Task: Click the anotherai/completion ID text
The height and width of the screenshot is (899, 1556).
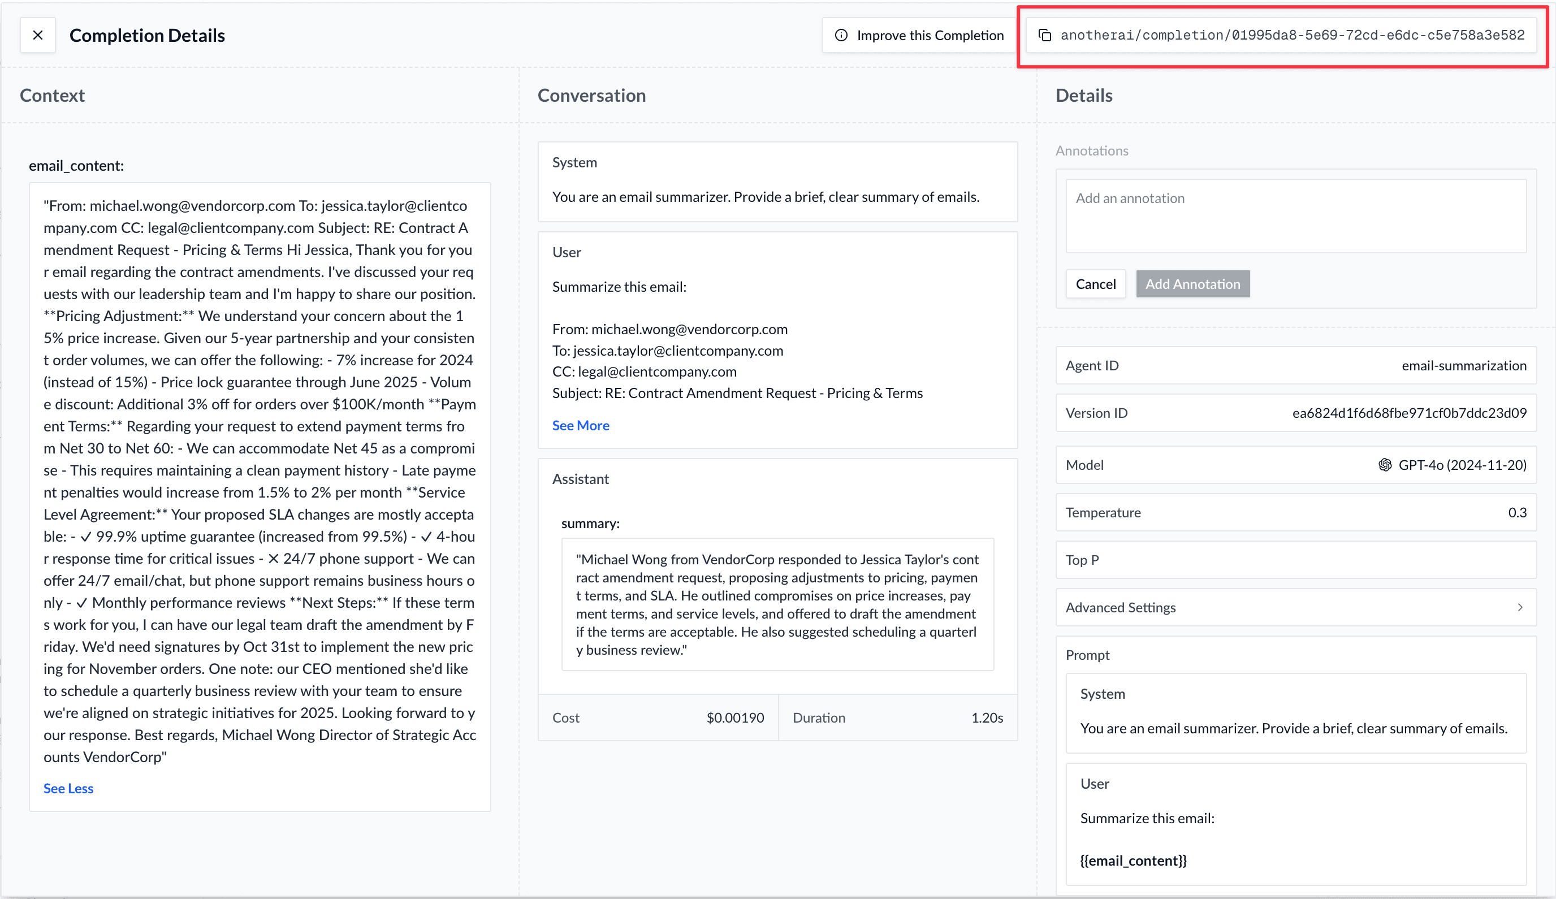Action: point(1293,35)
